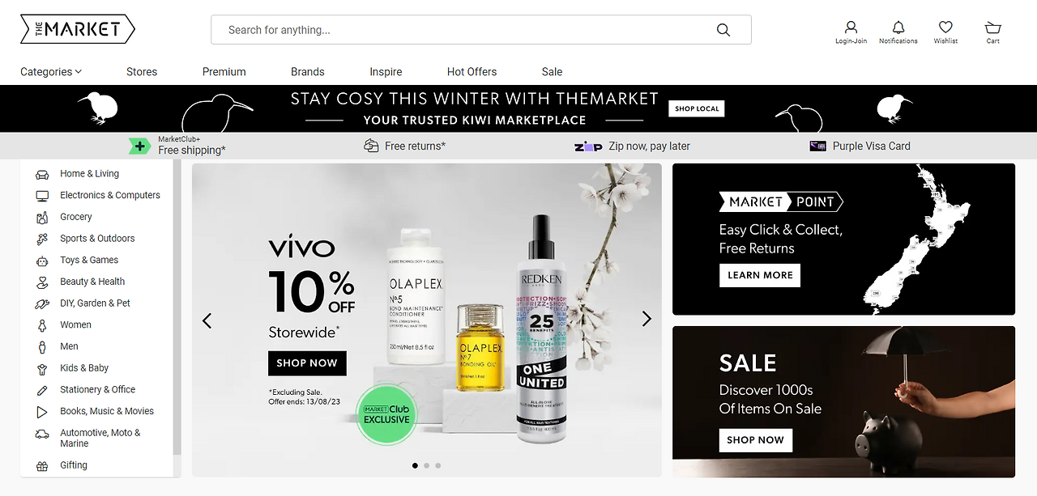Select the second carousel dot indicator
Image resolution: width=1037 pixels, height=496 pixels.
427,465
